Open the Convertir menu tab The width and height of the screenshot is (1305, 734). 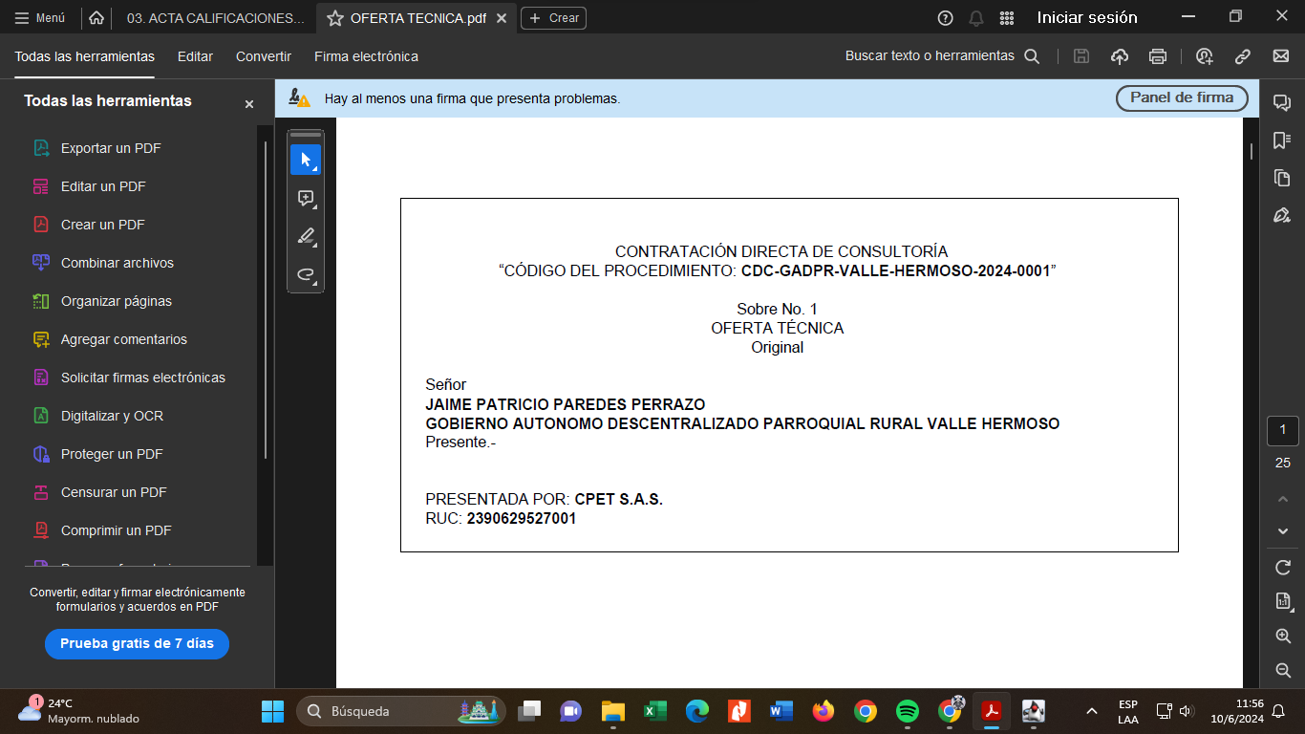[264, 56]
